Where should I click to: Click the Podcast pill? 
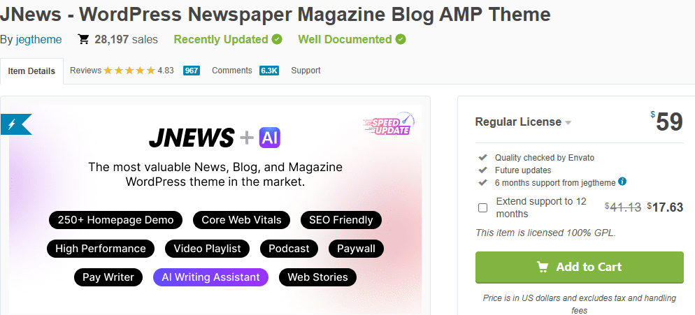coord(289,249)
